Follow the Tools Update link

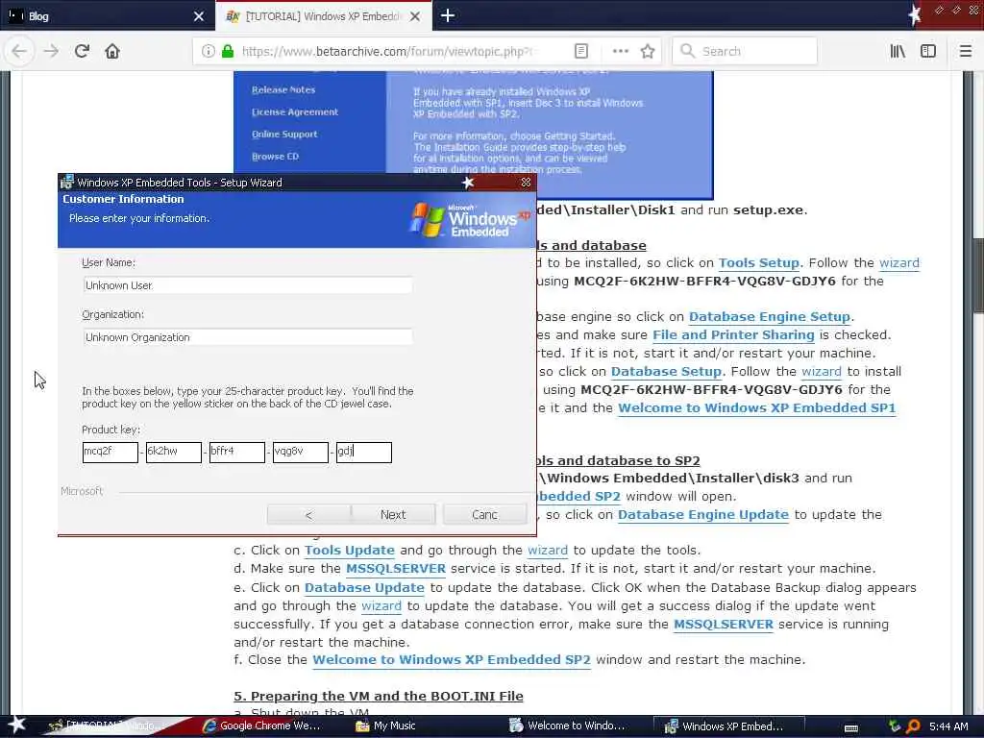[x=350, y=551]
